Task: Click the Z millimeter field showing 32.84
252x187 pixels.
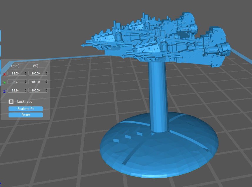Action: (x=16, y=90)
